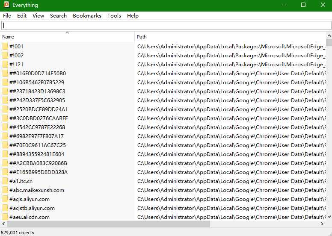Screen dimensions: 332x236
Task: Select row name #abc.maikexunsh.com
Action: [37, 190]
